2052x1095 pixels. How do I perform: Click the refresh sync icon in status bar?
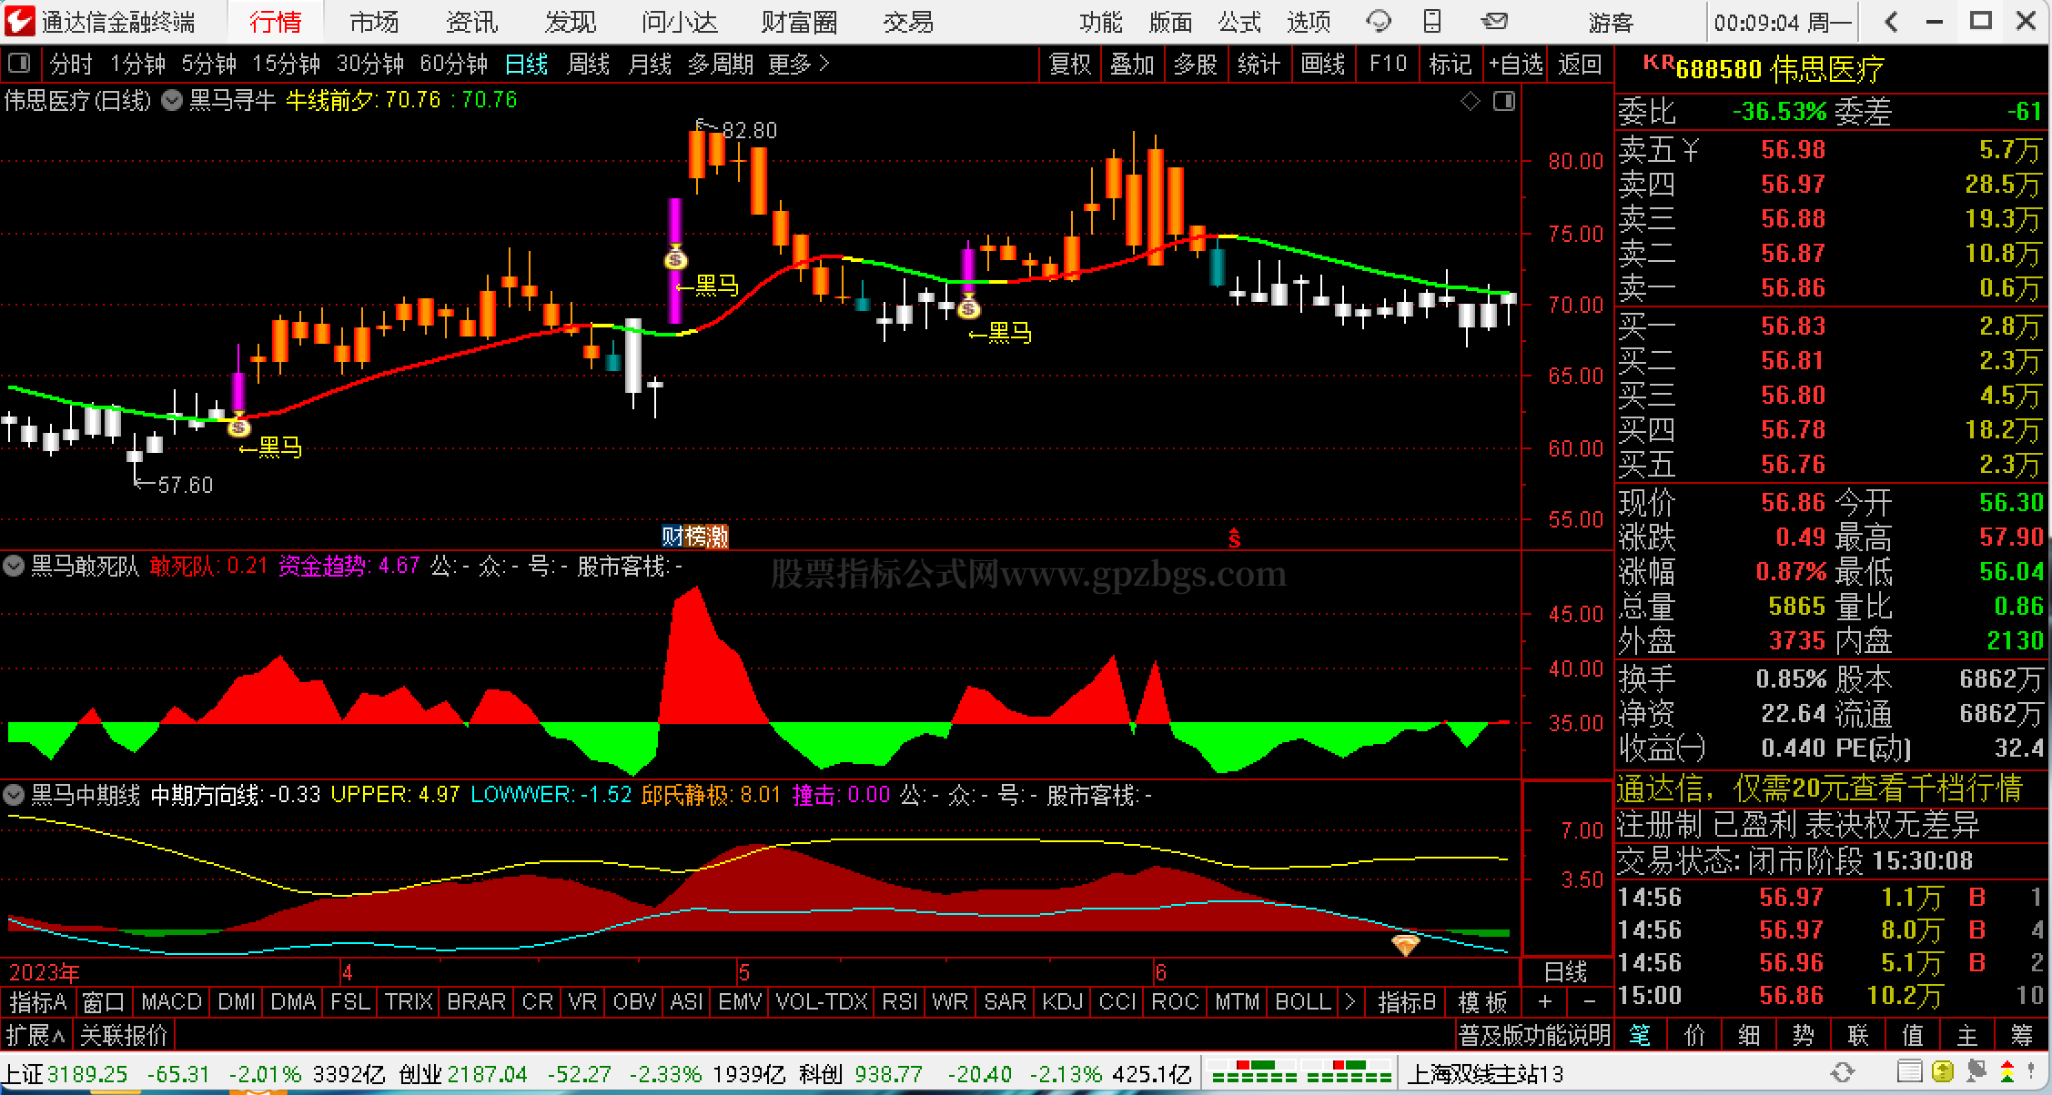point(1842,1073)
